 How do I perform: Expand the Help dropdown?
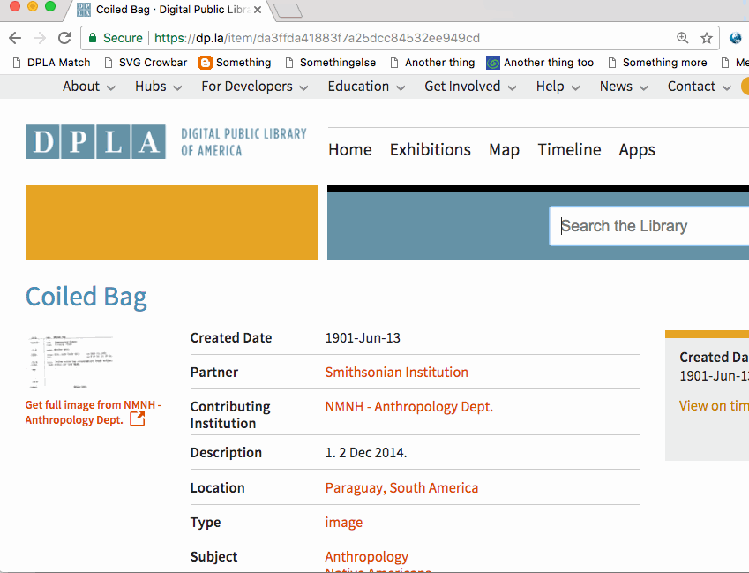[558, 87]
